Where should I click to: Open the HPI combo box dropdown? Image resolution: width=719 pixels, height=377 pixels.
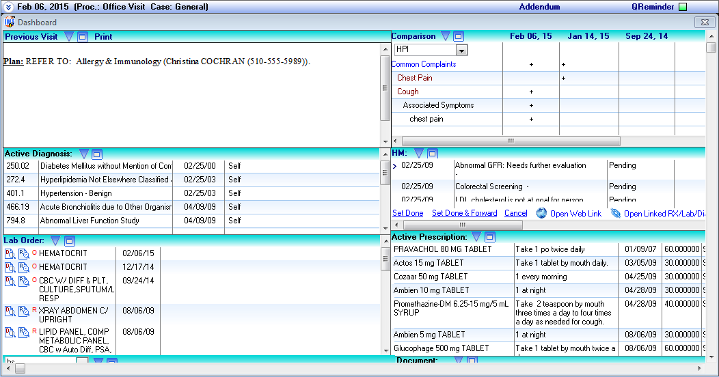[462, 50]
